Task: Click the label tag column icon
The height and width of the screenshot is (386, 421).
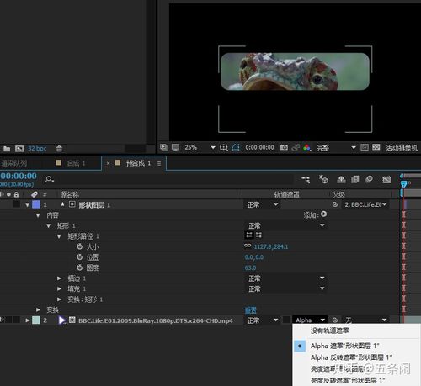Action: pyautogui.click(x=35, y=194)
